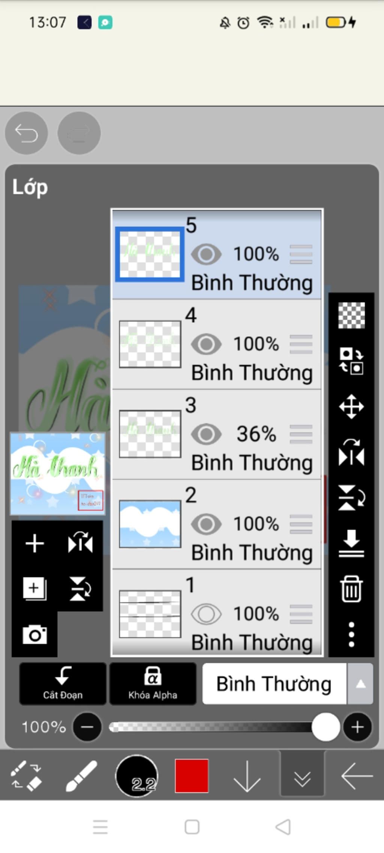Add a new layer with plus icon
This screenshot has width=384, height=853.
click(34, 543)
